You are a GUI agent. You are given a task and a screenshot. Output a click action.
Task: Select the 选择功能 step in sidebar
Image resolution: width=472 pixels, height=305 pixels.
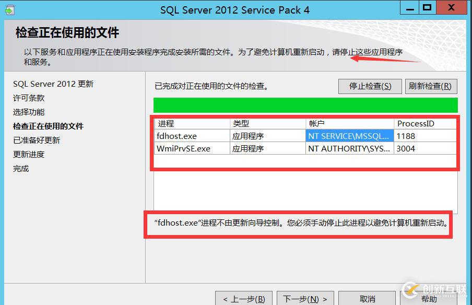click(x=30, y=112)
